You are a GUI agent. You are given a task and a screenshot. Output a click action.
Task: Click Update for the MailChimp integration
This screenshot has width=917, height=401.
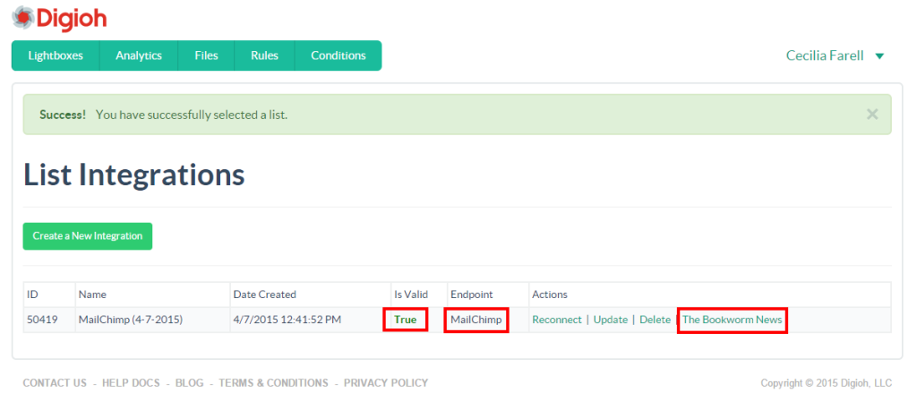point(610,320)
